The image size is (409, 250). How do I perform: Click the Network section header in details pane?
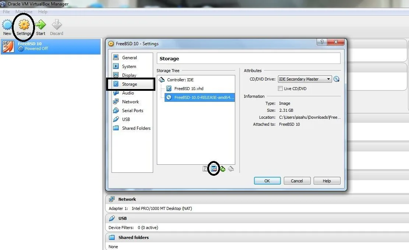click(257, 199)
